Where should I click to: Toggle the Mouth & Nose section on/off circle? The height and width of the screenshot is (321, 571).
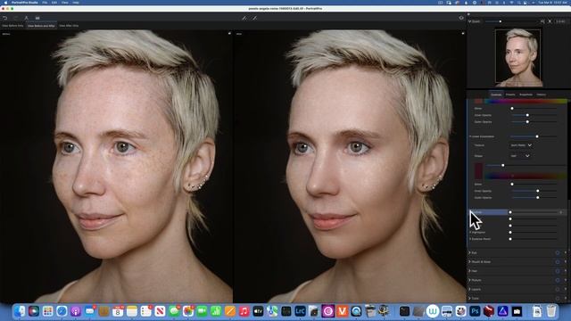pos(558,261)
